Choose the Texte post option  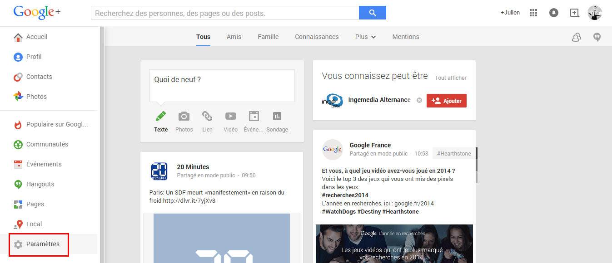[x=161, y=122]
